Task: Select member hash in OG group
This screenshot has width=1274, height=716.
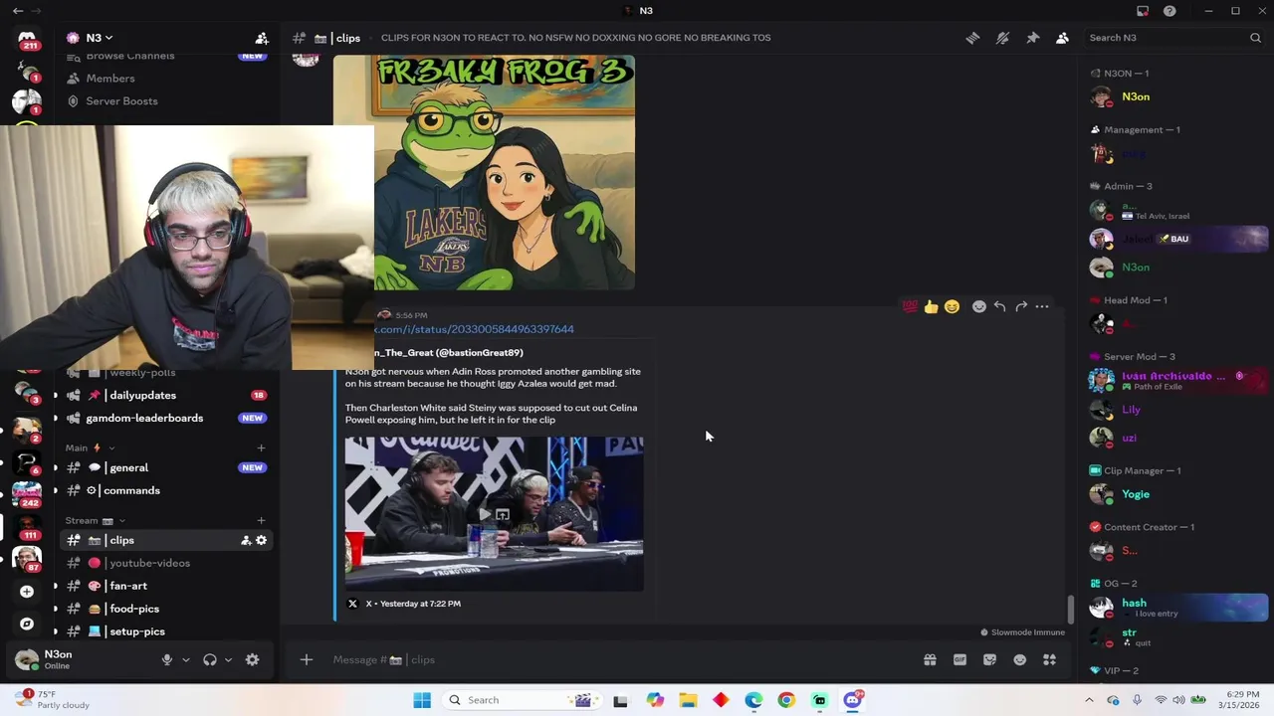Action: [1177, 607]
